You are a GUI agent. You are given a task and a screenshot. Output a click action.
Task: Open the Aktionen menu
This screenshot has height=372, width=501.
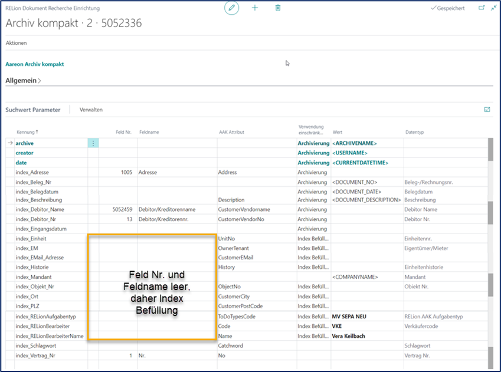coord(16,43)
